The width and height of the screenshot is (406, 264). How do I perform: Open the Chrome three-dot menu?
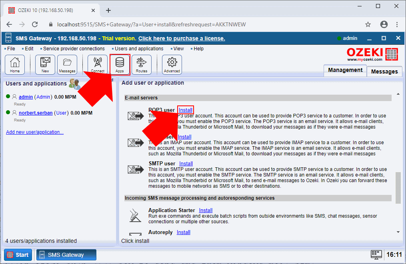click(397, 25)
